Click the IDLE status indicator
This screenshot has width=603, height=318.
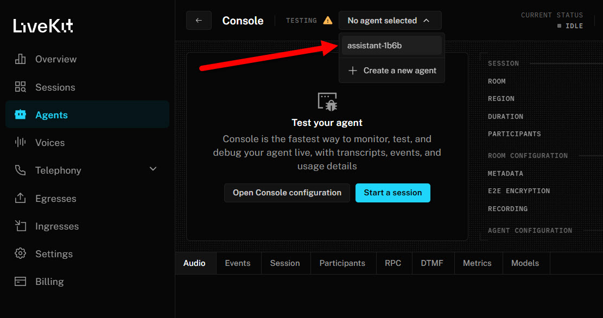(x=570, y=26)
